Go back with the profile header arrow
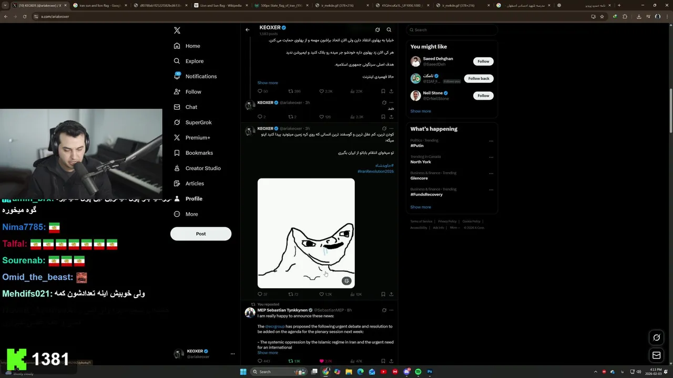 tap(248, 30)
